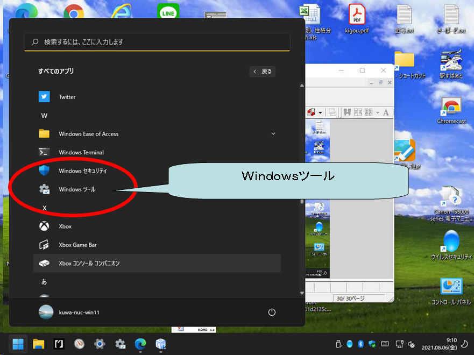Open the cube-shaped app on taskbar
Viewport: 474px width, 355px height.
pos(161,344)
